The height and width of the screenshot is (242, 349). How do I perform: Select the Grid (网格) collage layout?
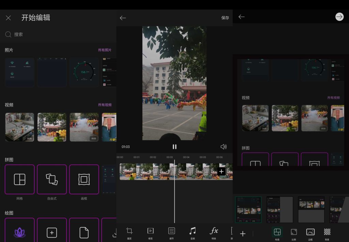pyautogui.click(x=19, y=179)
